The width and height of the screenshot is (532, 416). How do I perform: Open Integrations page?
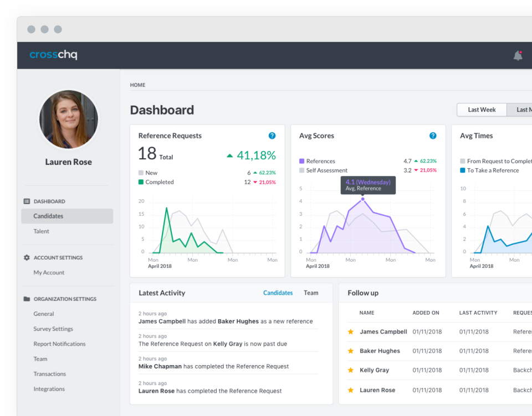(x=49, y=389)
